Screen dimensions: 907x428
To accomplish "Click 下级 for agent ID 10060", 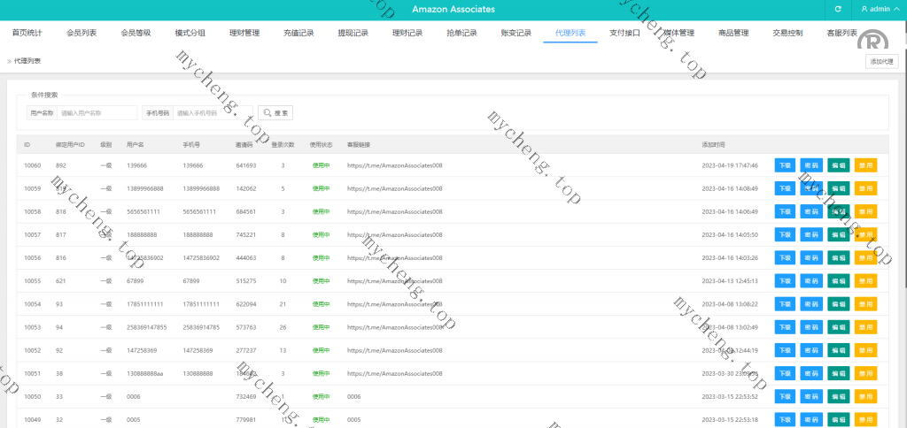I will click(785, 165).
